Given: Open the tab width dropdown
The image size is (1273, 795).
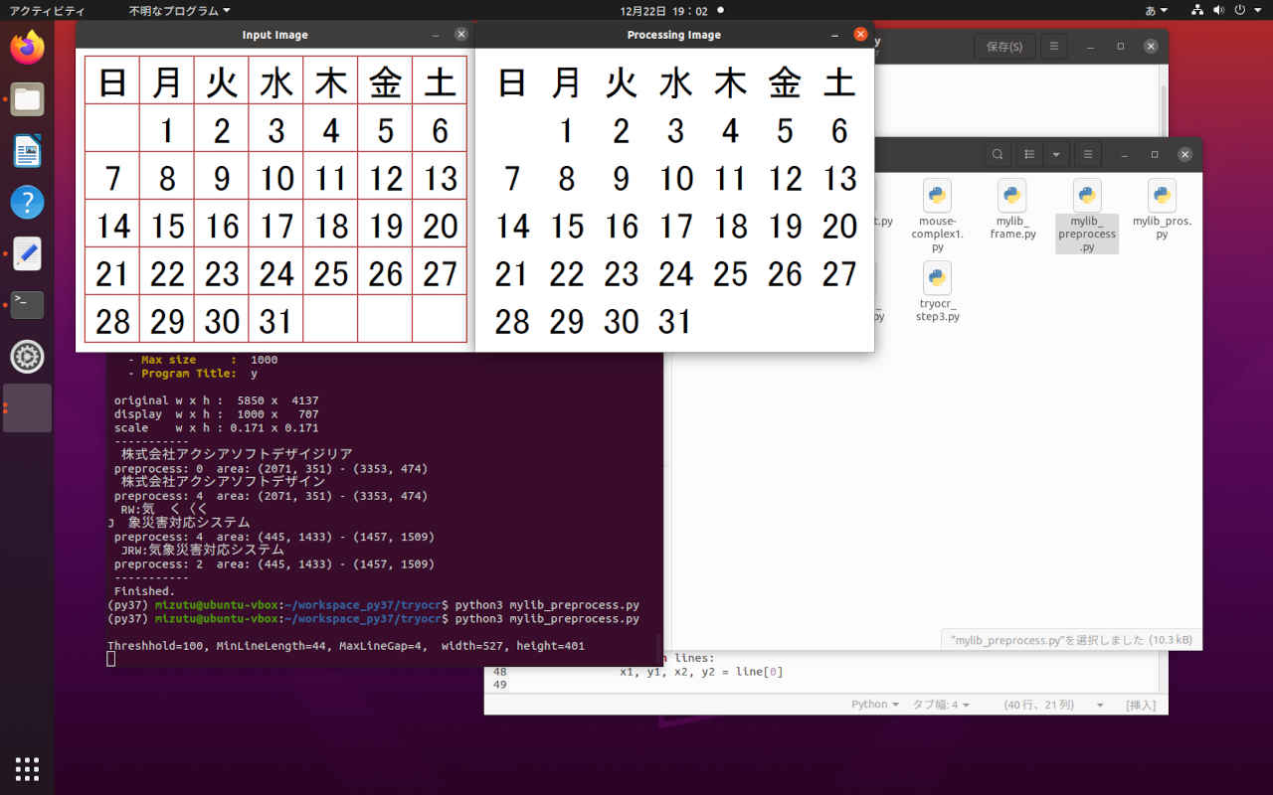Looking at the screenshot, I should pos(940,705).
